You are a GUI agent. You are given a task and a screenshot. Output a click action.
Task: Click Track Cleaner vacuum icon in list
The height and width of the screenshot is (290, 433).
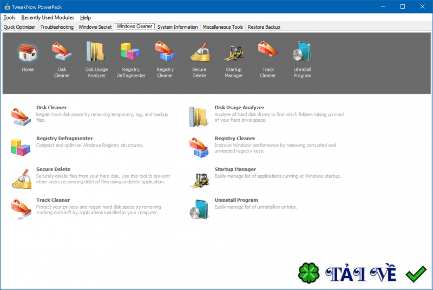[x=21, y=209]
